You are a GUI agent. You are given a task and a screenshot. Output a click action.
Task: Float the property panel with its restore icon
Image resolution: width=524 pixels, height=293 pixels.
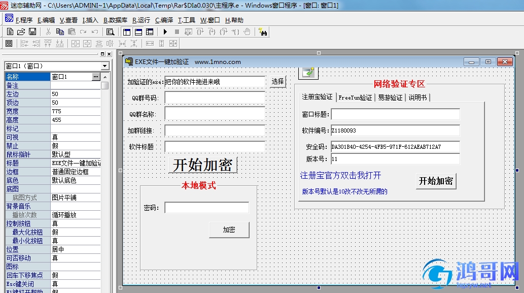pos(102,54)
